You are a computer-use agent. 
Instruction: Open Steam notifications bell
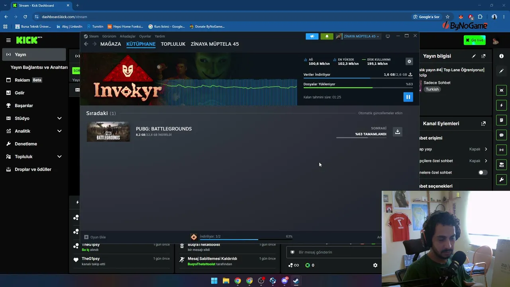click(x=327, y=36)
